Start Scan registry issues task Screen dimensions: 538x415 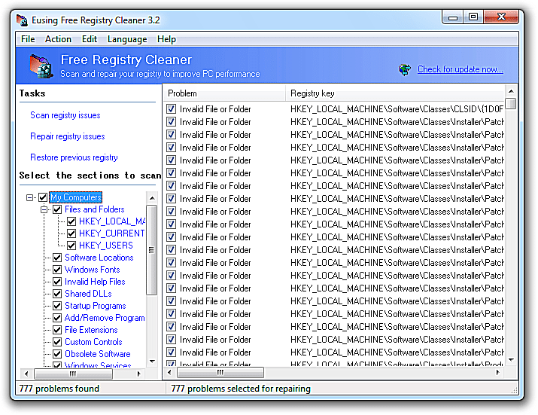[x=65, y=115]
